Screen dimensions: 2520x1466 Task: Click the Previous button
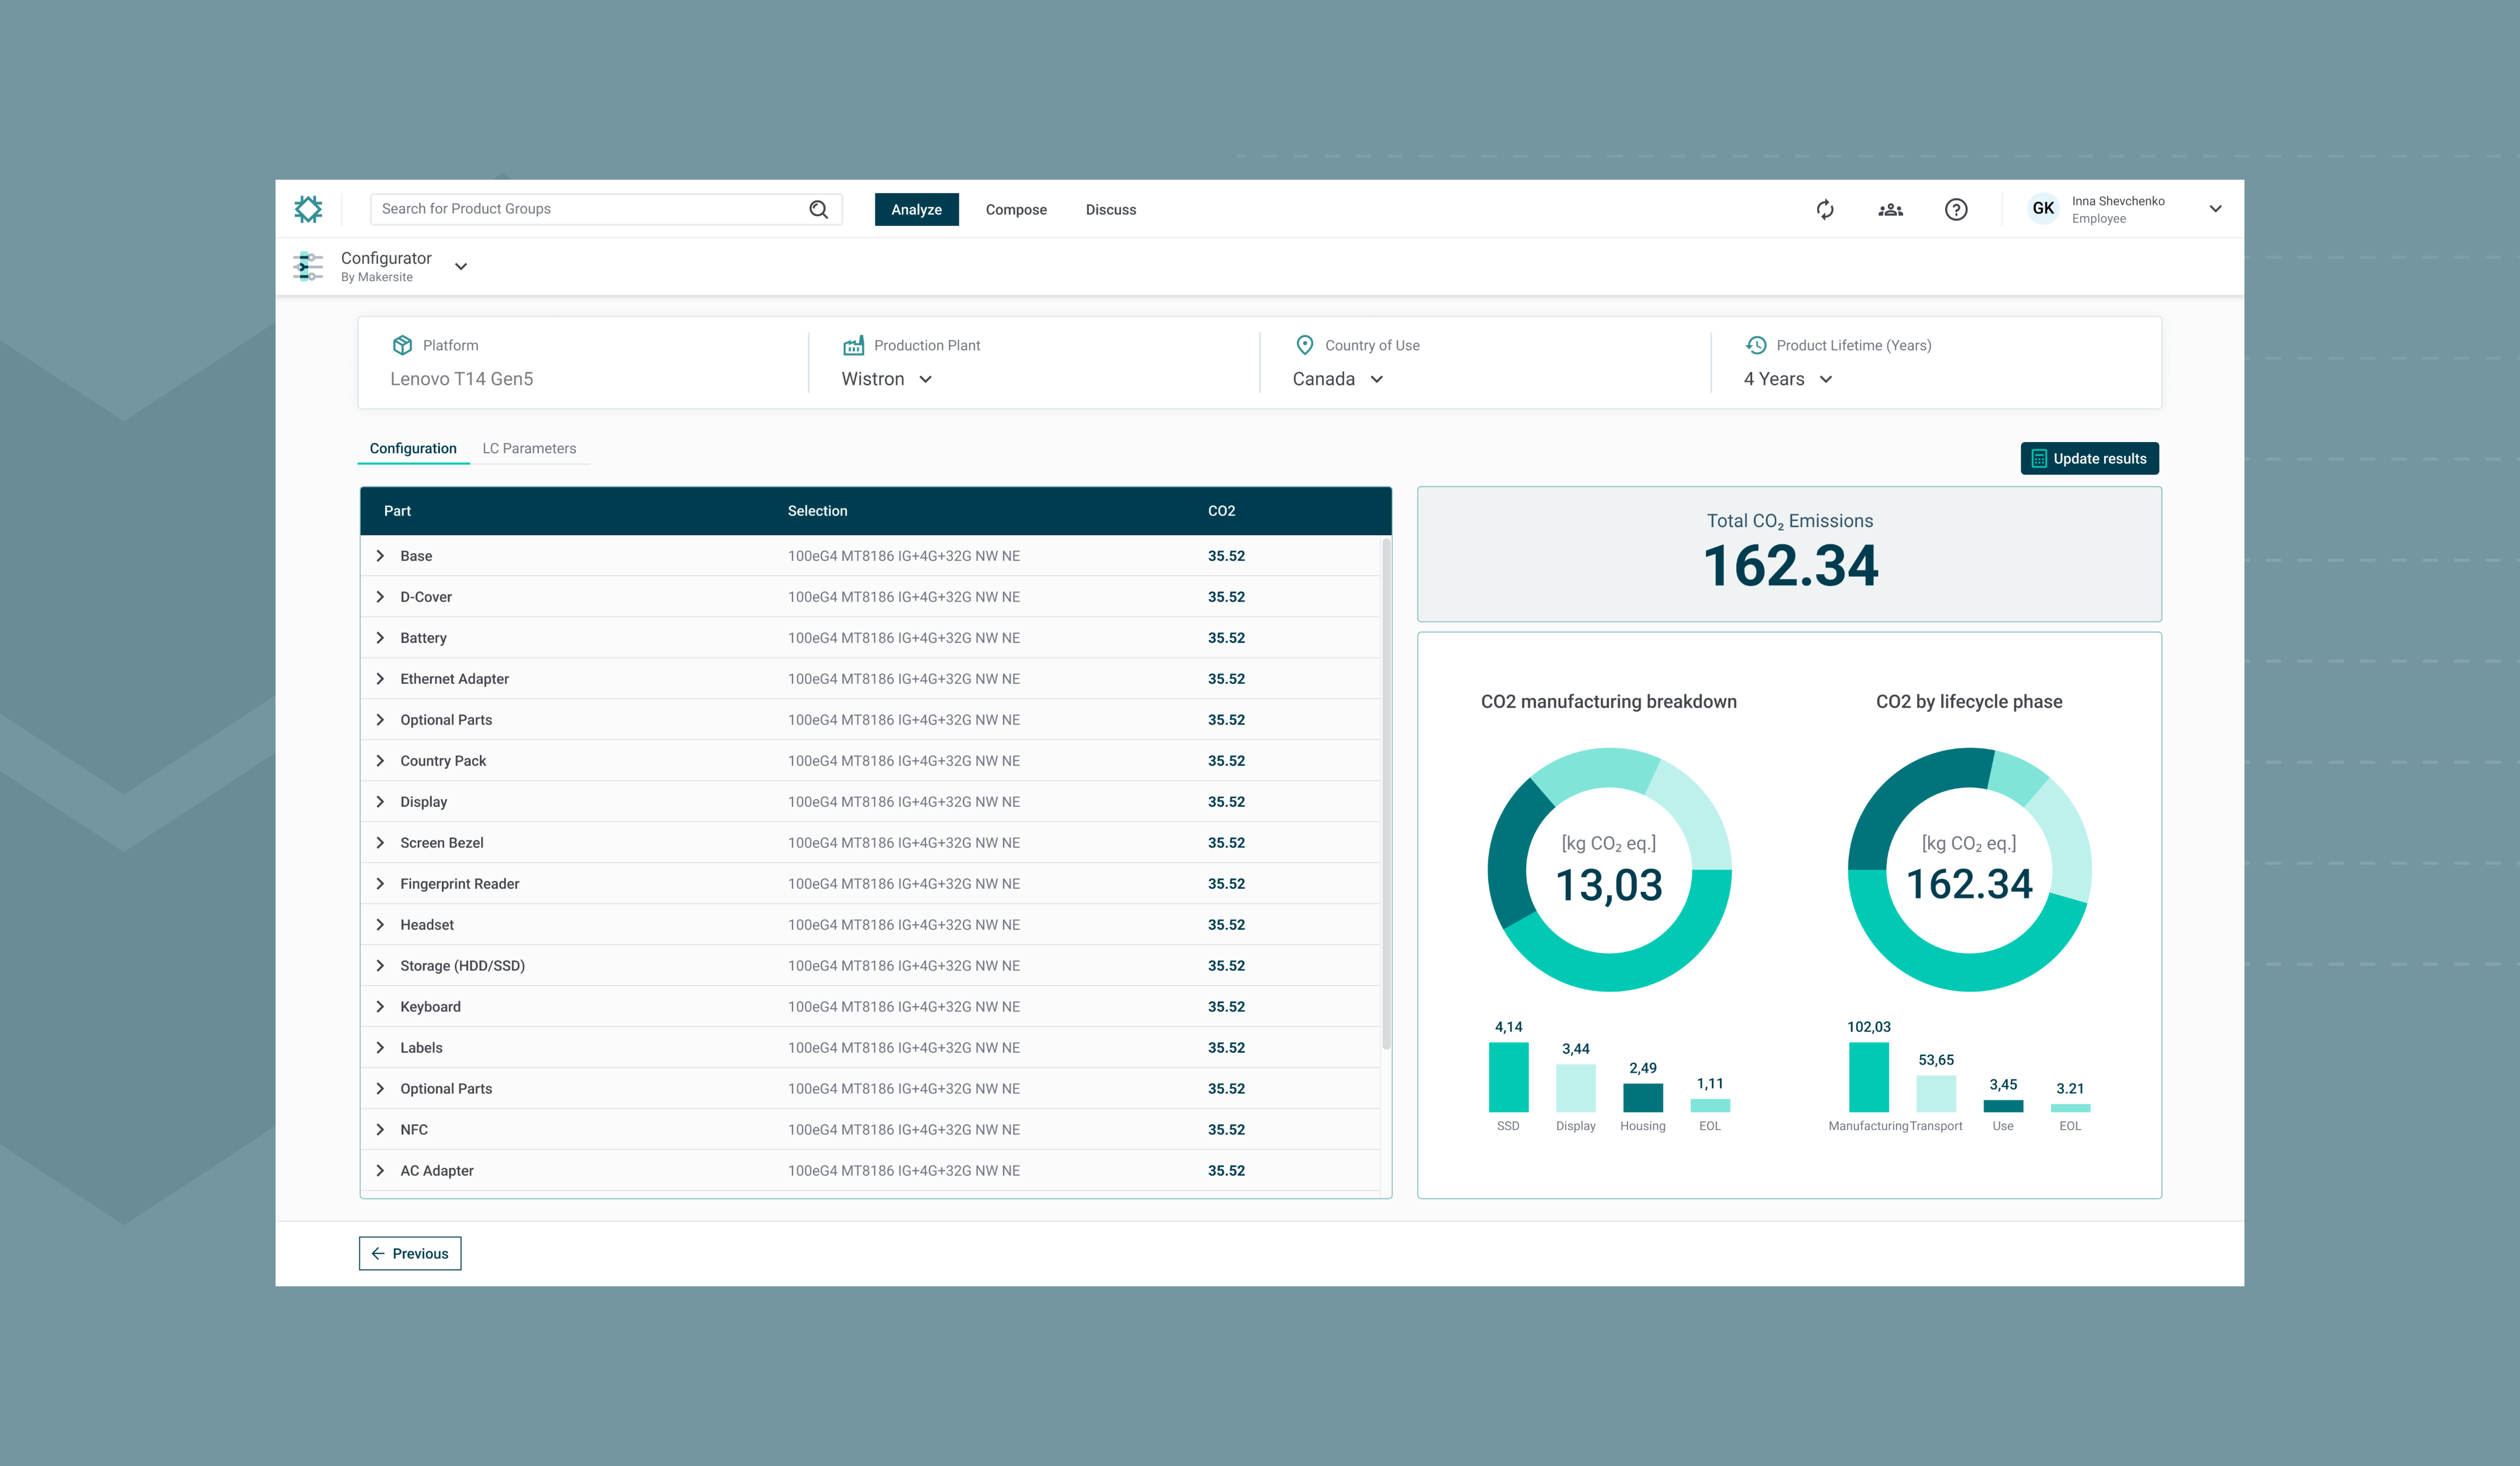(410, 1253)
